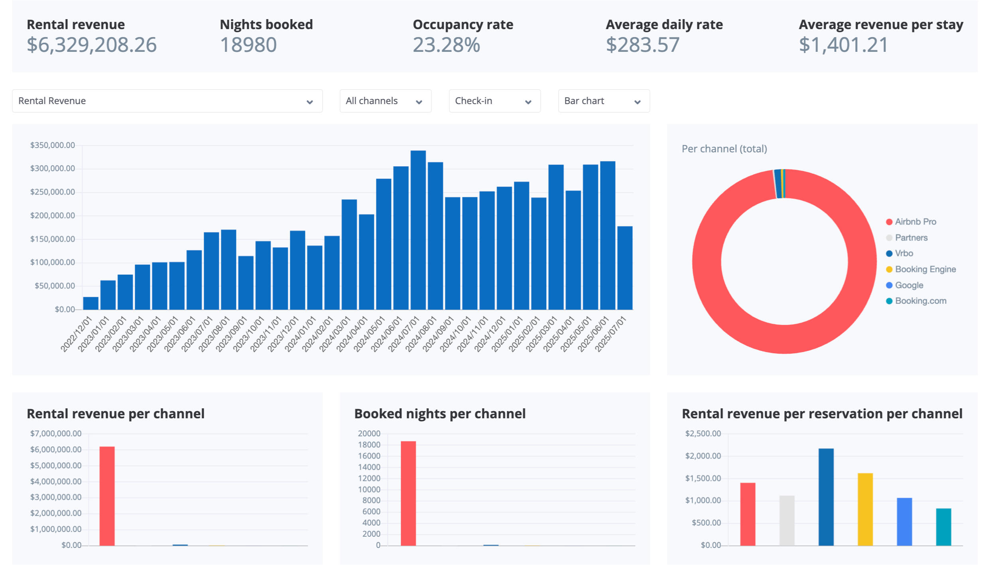The width and height of the screenshot is (990, 581).
Task: Click red bar in Rental revenue per channel
Action: click(107, 496)
